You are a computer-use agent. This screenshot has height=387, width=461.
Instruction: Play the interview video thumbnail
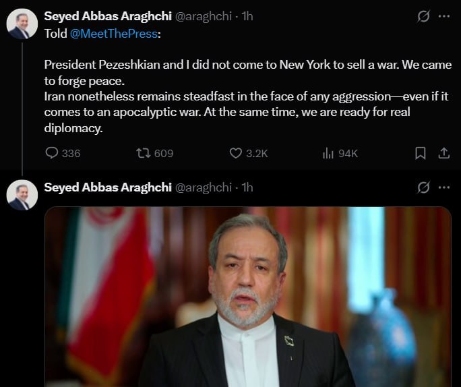click(248, 297)
